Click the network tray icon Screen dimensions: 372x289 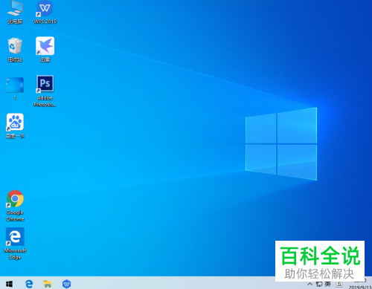click(319, 284)
